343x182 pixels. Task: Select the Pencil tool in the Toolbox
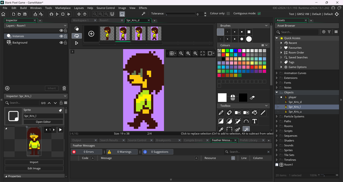221,113
